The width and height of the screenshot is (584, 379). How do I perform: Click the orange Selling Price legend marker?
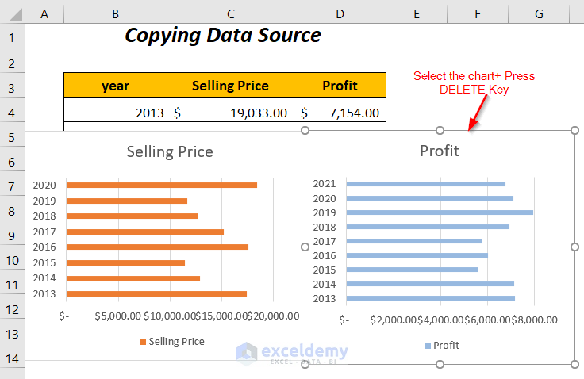(144, 342)
